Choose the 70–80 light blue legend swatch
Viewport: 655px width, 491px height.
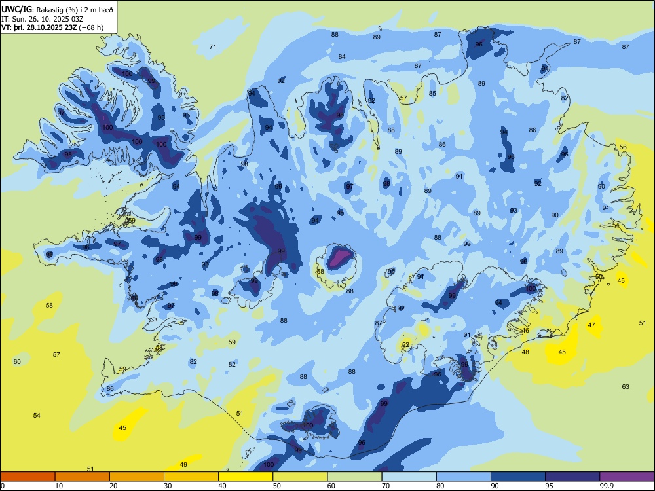[409, 477]
